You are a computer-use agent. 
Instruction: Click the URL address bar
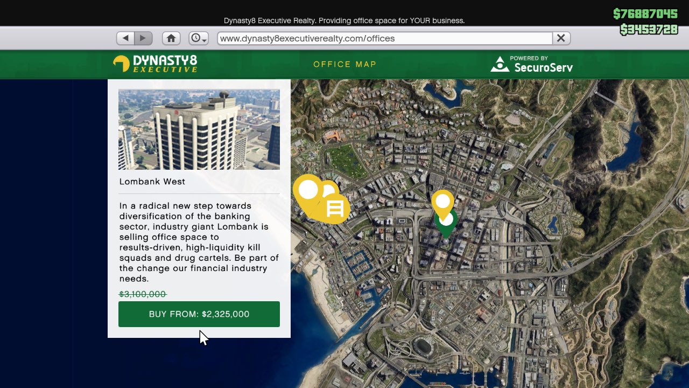[385, 38]
